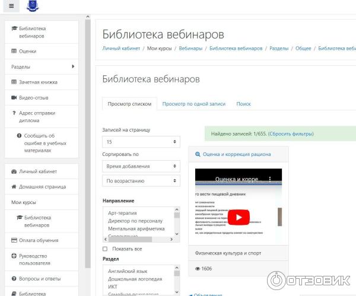This screenshot has height=296, width=356.
Task: Select Директор по персоналу in Направление list
Action: coord(135,221)
